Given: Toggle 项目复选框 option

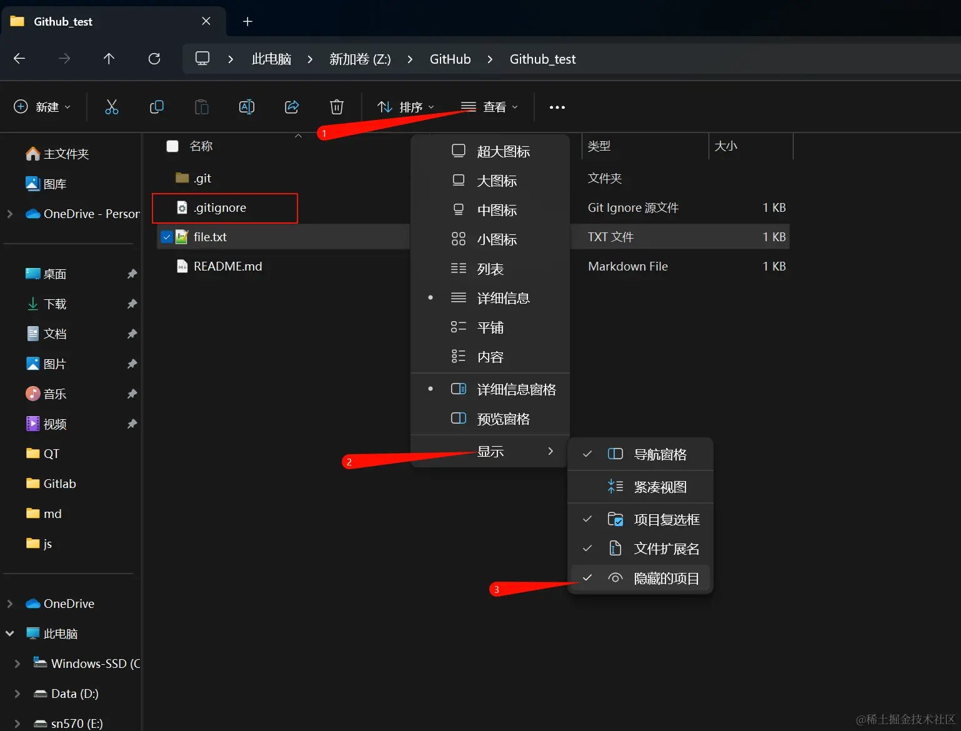Looking at the screenshot, I should [x=640, y=519].
